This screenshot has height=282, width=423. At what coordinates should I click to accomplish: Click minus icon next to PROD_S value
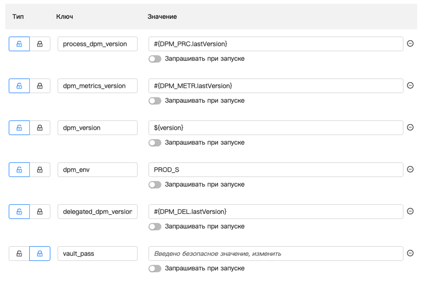coord(410,169)
